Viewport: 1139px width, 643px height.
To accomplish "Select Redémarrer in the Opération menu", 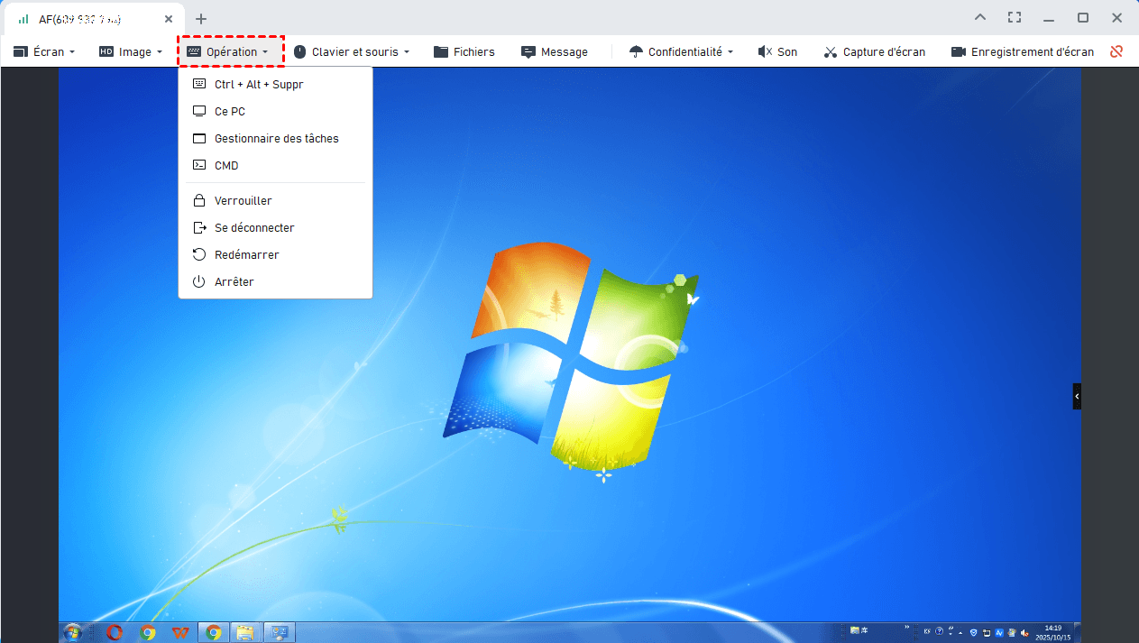I will tap(246, 255).
